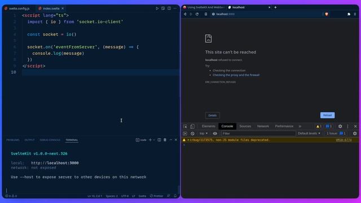Viewport: 361px width, 203px height.
Task: Open the preview to the side in the editor
Action: [163, 8]
